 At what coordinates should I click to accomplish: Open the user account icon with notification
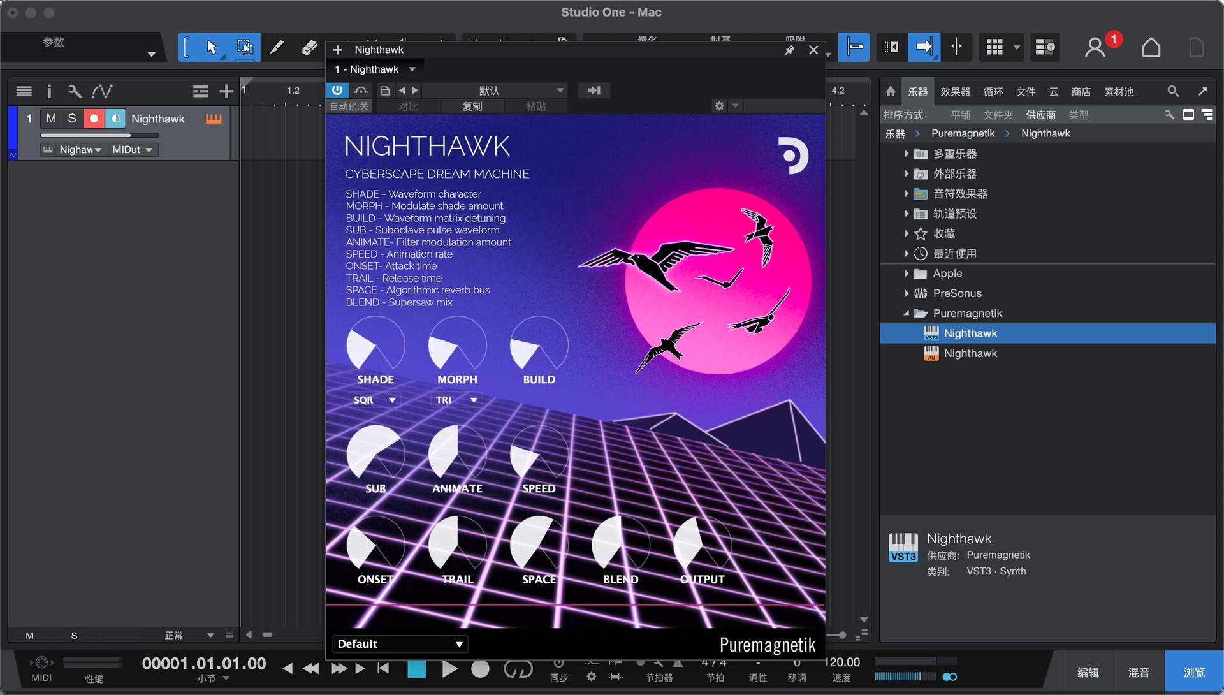1095,48
